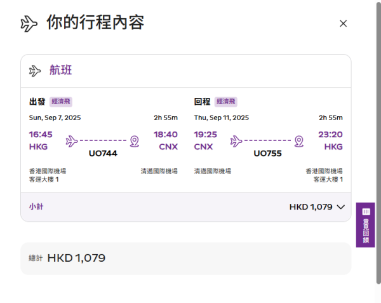Click the 航班 section heading
Viewport: 381px width, 303px height.
tap(61, 71)
